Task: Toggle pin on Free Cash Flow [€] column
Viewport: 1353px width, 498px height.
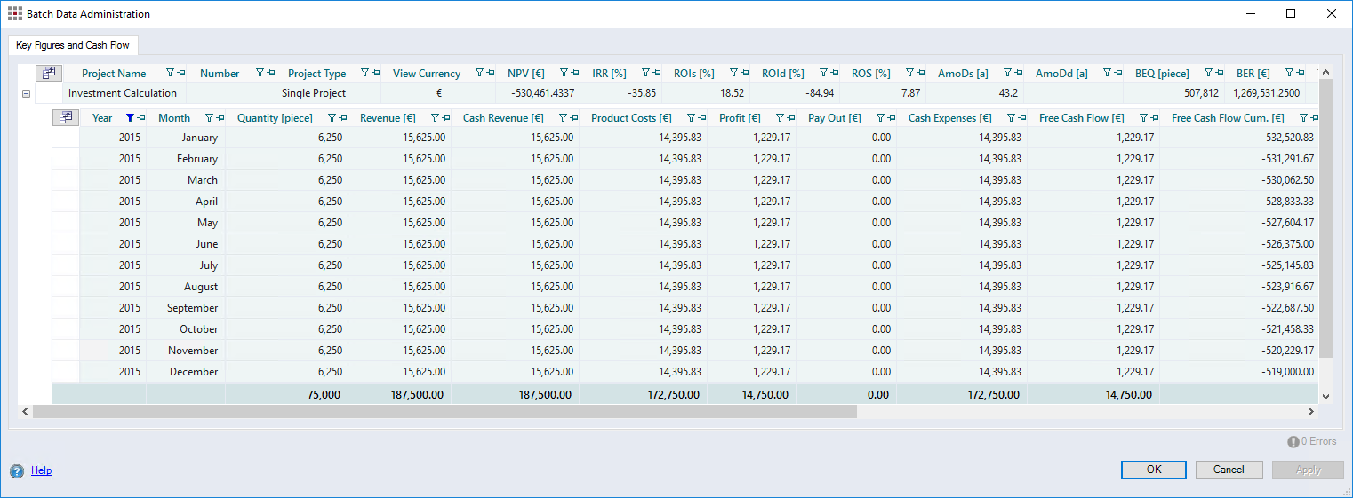Action: (1154, 118)
